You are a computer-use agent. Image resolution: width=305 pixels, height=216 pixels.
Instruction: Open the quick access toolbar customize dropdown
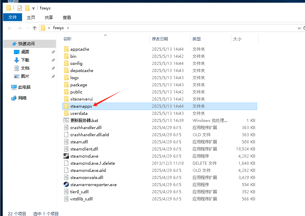pyautogui.click(x=34, y=8)
